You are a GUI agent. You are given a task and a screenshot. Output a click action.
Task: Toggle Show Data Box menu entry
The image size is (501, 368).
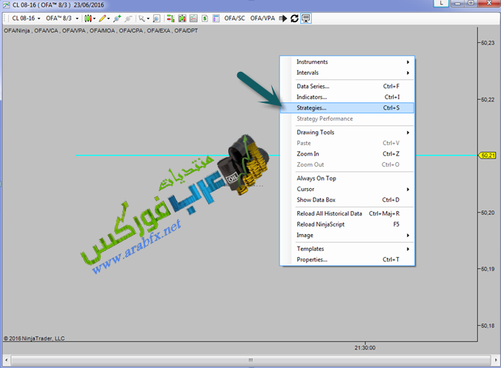[x=348, y=200]
